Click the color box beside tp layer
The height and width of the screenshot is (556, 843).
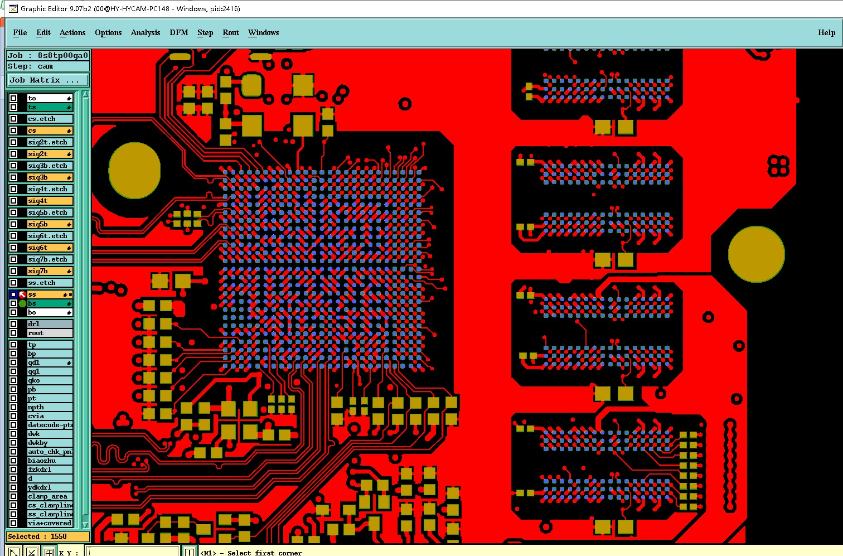pyautogui.click(x=22, y=345)
